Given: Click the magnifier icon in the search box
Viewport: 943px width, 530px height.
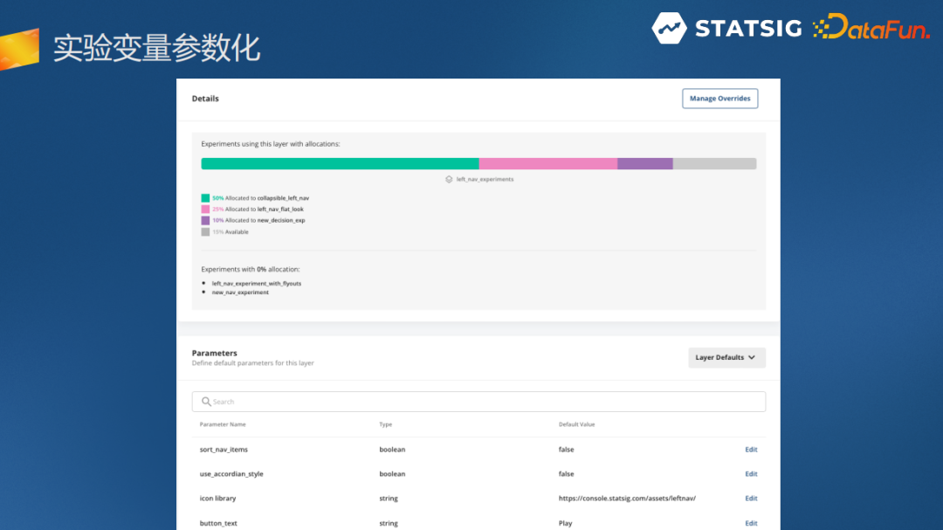Looking at the screenshot, I should [x=206, y=402].
